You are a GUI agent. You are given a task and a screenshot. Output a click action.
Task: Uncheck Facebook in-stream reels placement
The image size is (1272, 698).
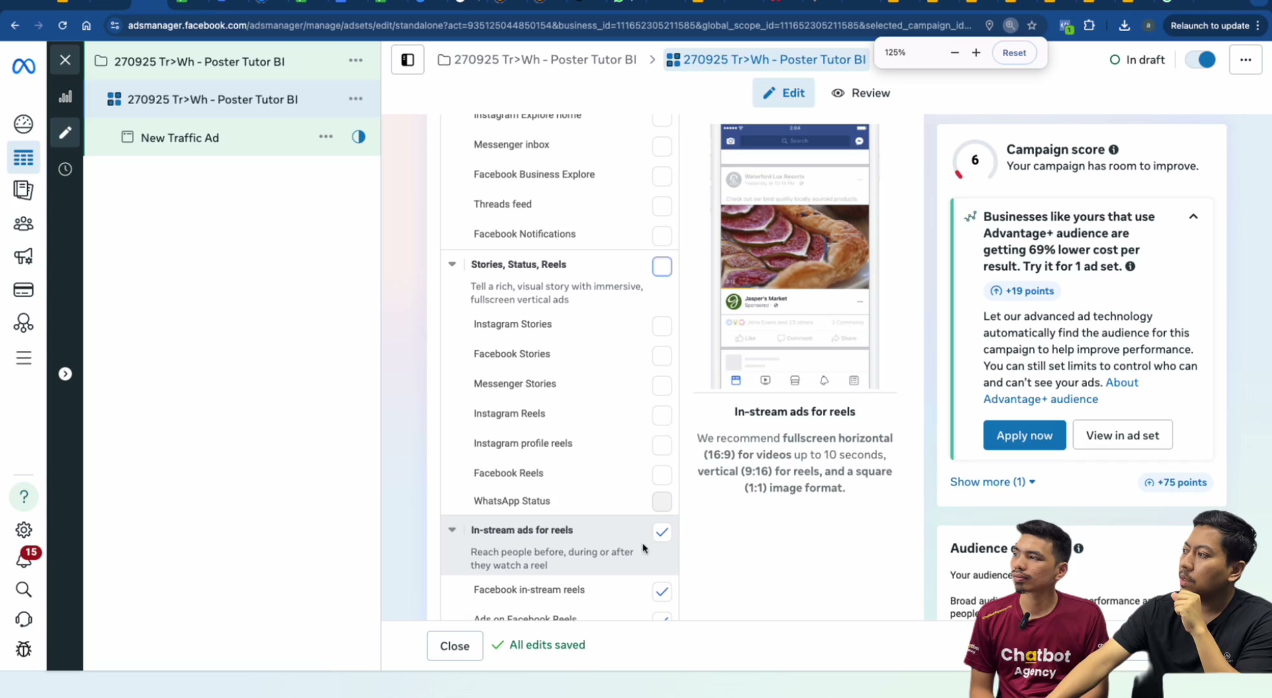(662, 591)
